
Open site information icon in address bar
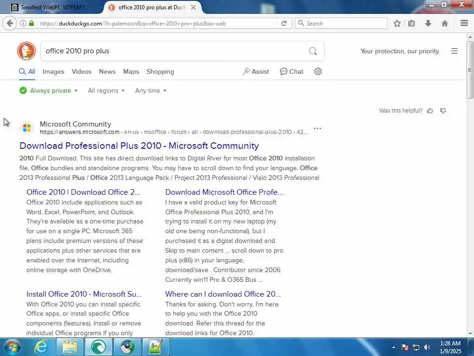pos(23,23)
